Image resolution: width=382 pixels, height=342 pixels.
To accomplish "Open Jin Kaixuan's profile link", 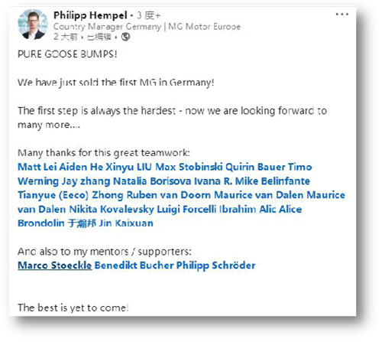I will (126, 223).
